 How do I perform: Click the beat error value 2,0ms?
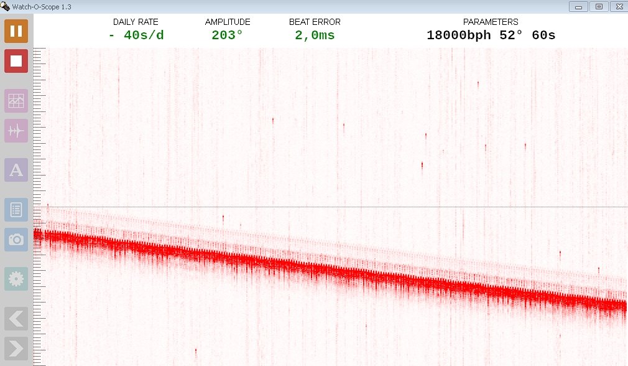315,35
